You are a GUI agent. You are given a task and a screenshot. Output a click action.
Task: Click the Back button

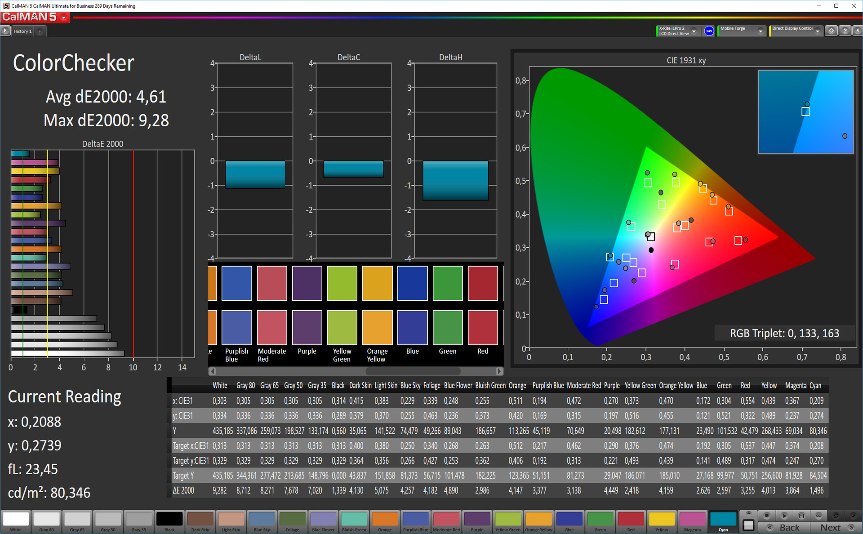click(x=784, y=527)
